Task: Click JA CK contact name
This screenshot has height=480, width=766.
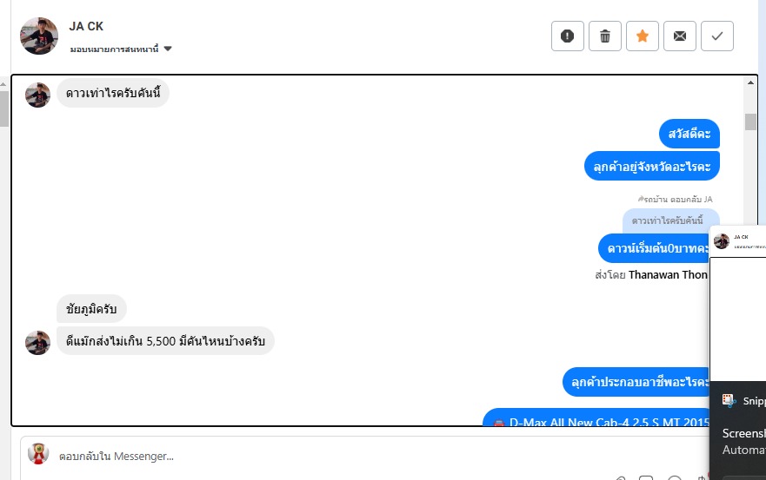Action: click(x=86, y=26)
